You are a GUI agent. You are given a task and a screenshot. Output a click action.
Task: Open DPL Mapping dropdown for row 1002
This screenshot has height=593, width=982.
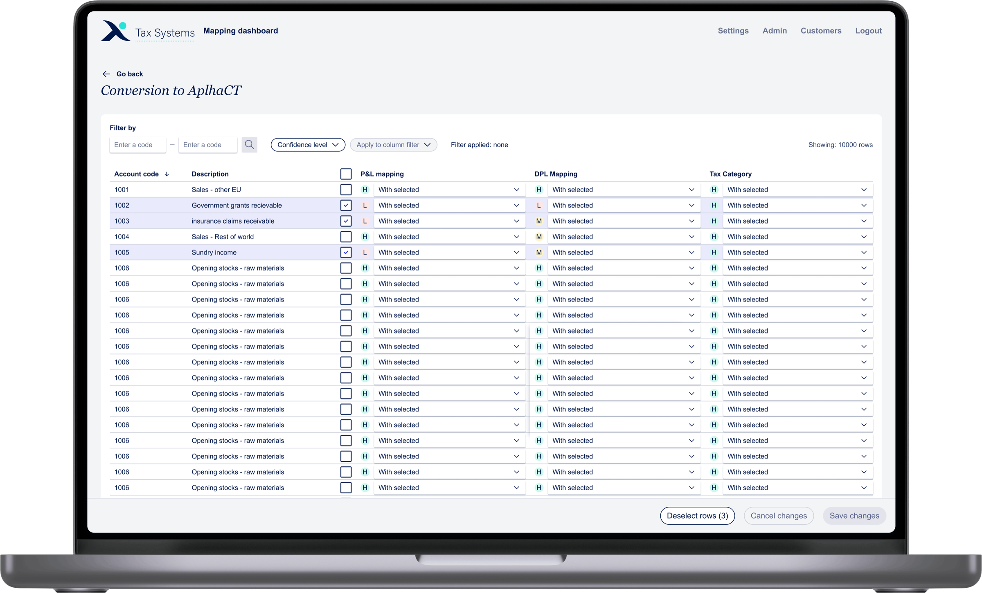(624, 205)
